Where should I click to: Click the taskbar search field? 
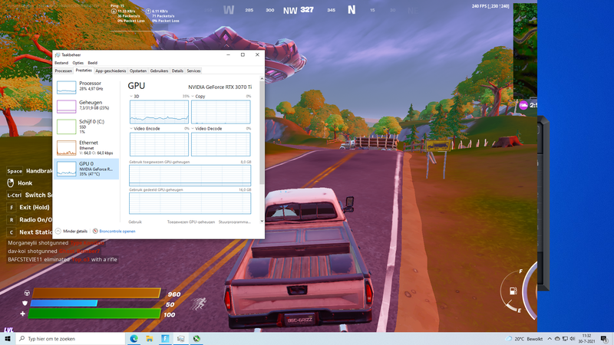tap(70, 339)
